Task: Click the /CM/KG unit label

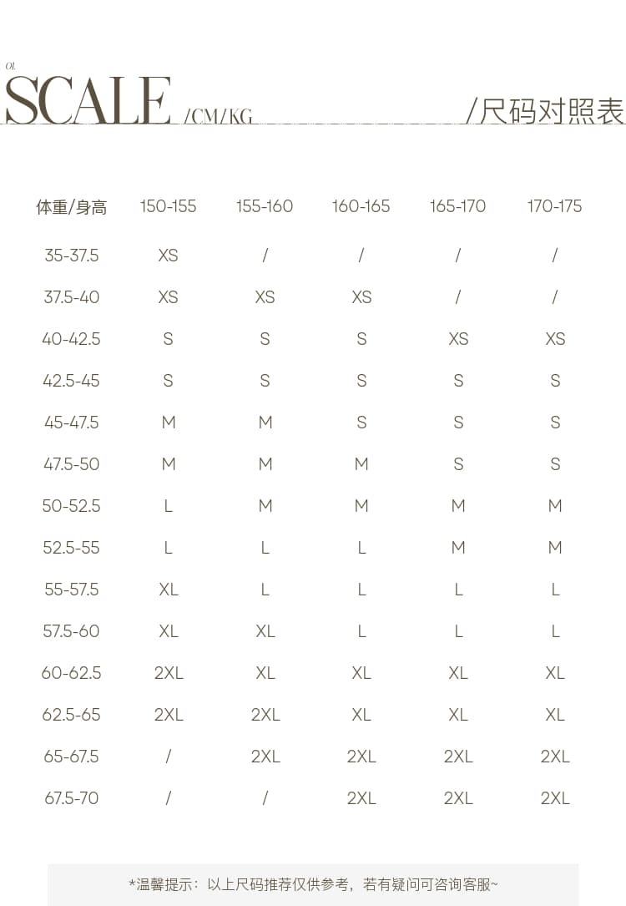Action: pyautogui.click(x=219, y=116)
